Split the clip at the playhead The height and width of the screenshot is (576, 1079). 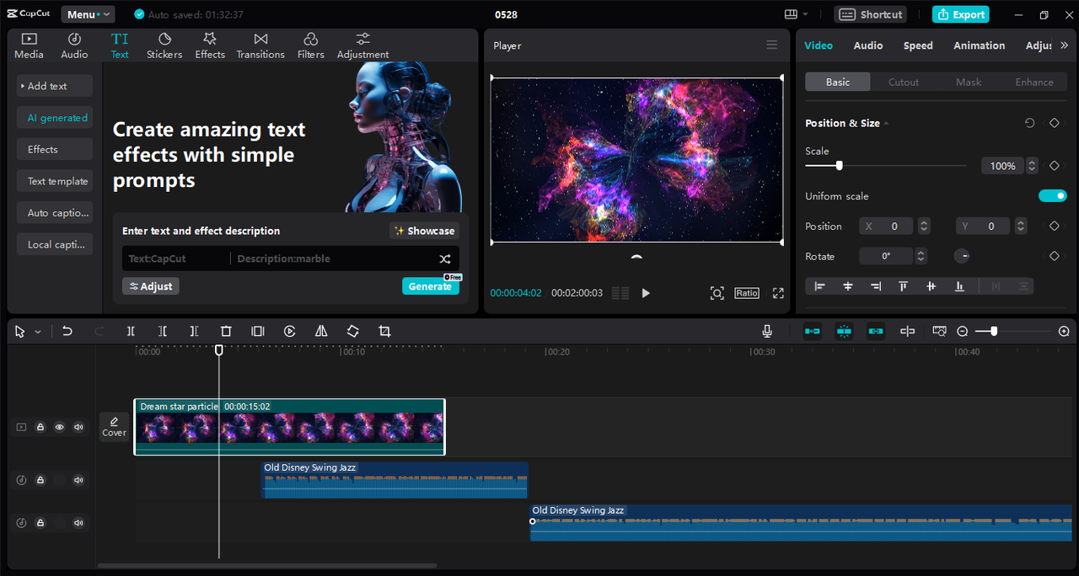click(x=131, y=332)
